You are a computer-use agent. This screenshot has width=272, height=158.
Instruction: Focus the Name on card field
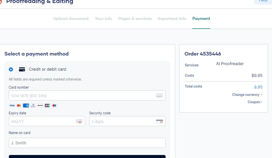(87, 143)
